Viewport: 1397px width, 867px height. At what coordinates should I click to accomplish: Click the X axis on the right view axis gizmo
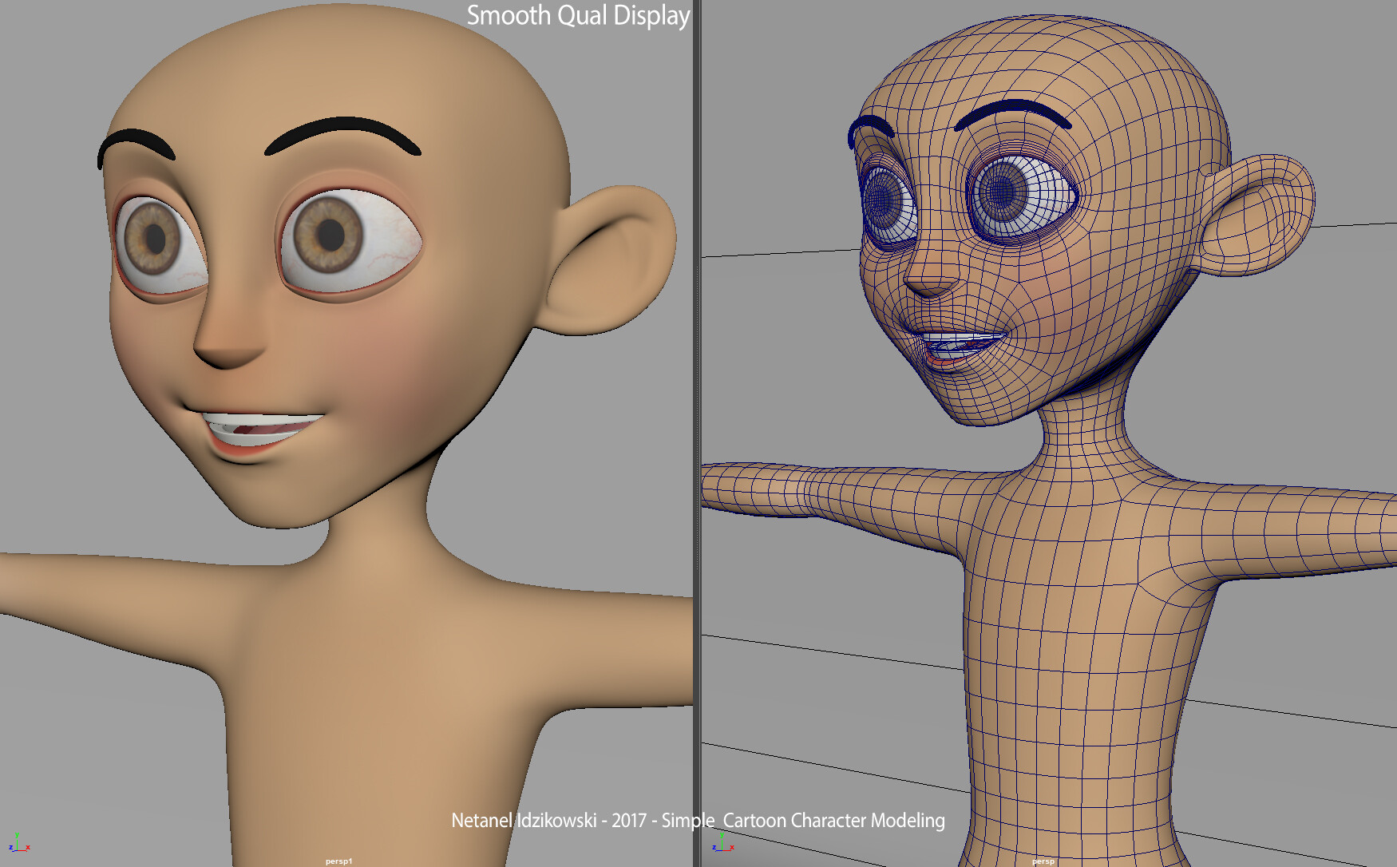tap(732, 847)
